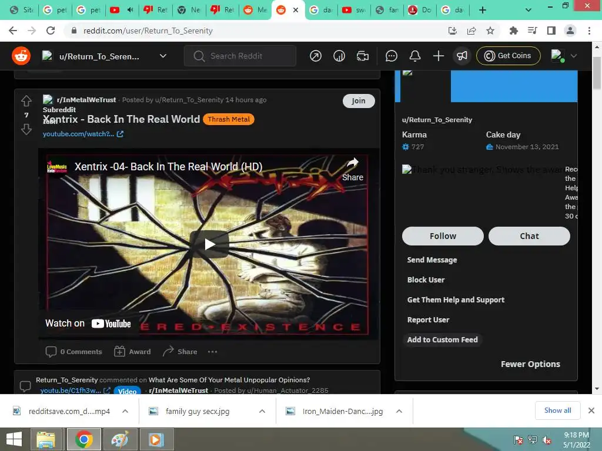Click the Search Reddit field

pyautogui.click(x=240, y=56)
